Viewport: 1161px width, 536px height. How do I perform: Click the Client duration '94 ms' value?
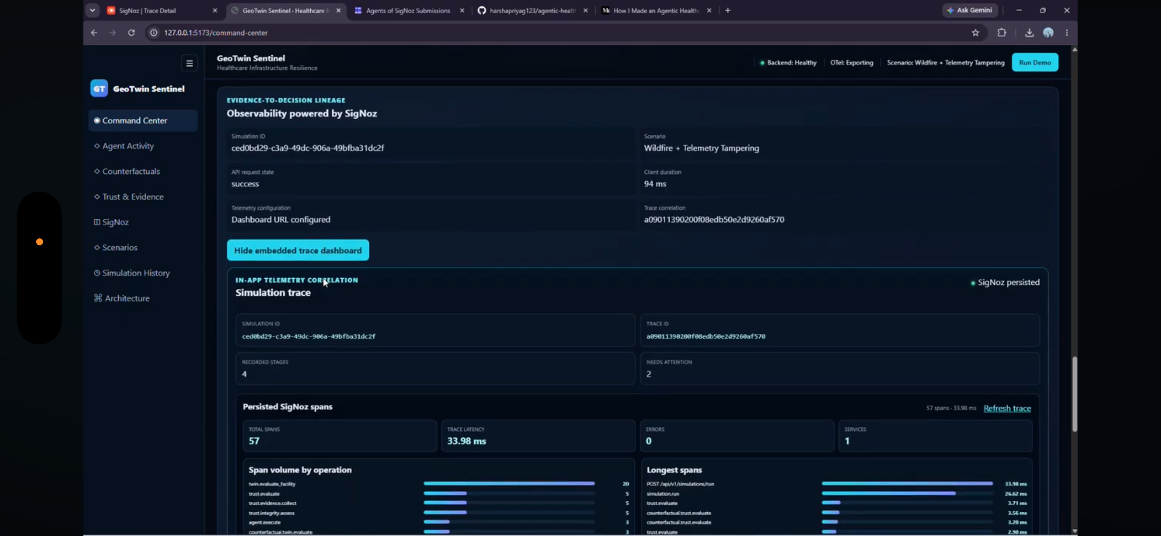655,184
